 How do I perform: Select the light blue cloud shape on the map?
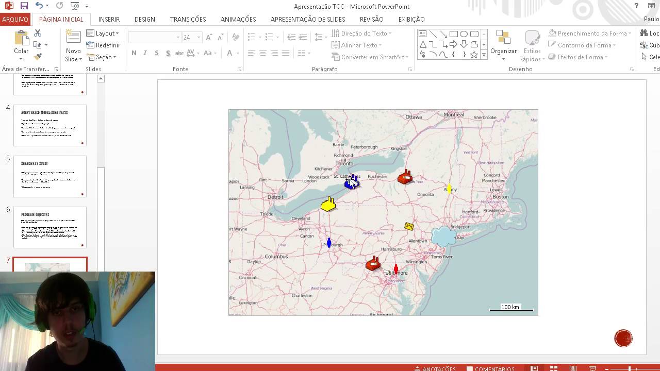[443, 237]
